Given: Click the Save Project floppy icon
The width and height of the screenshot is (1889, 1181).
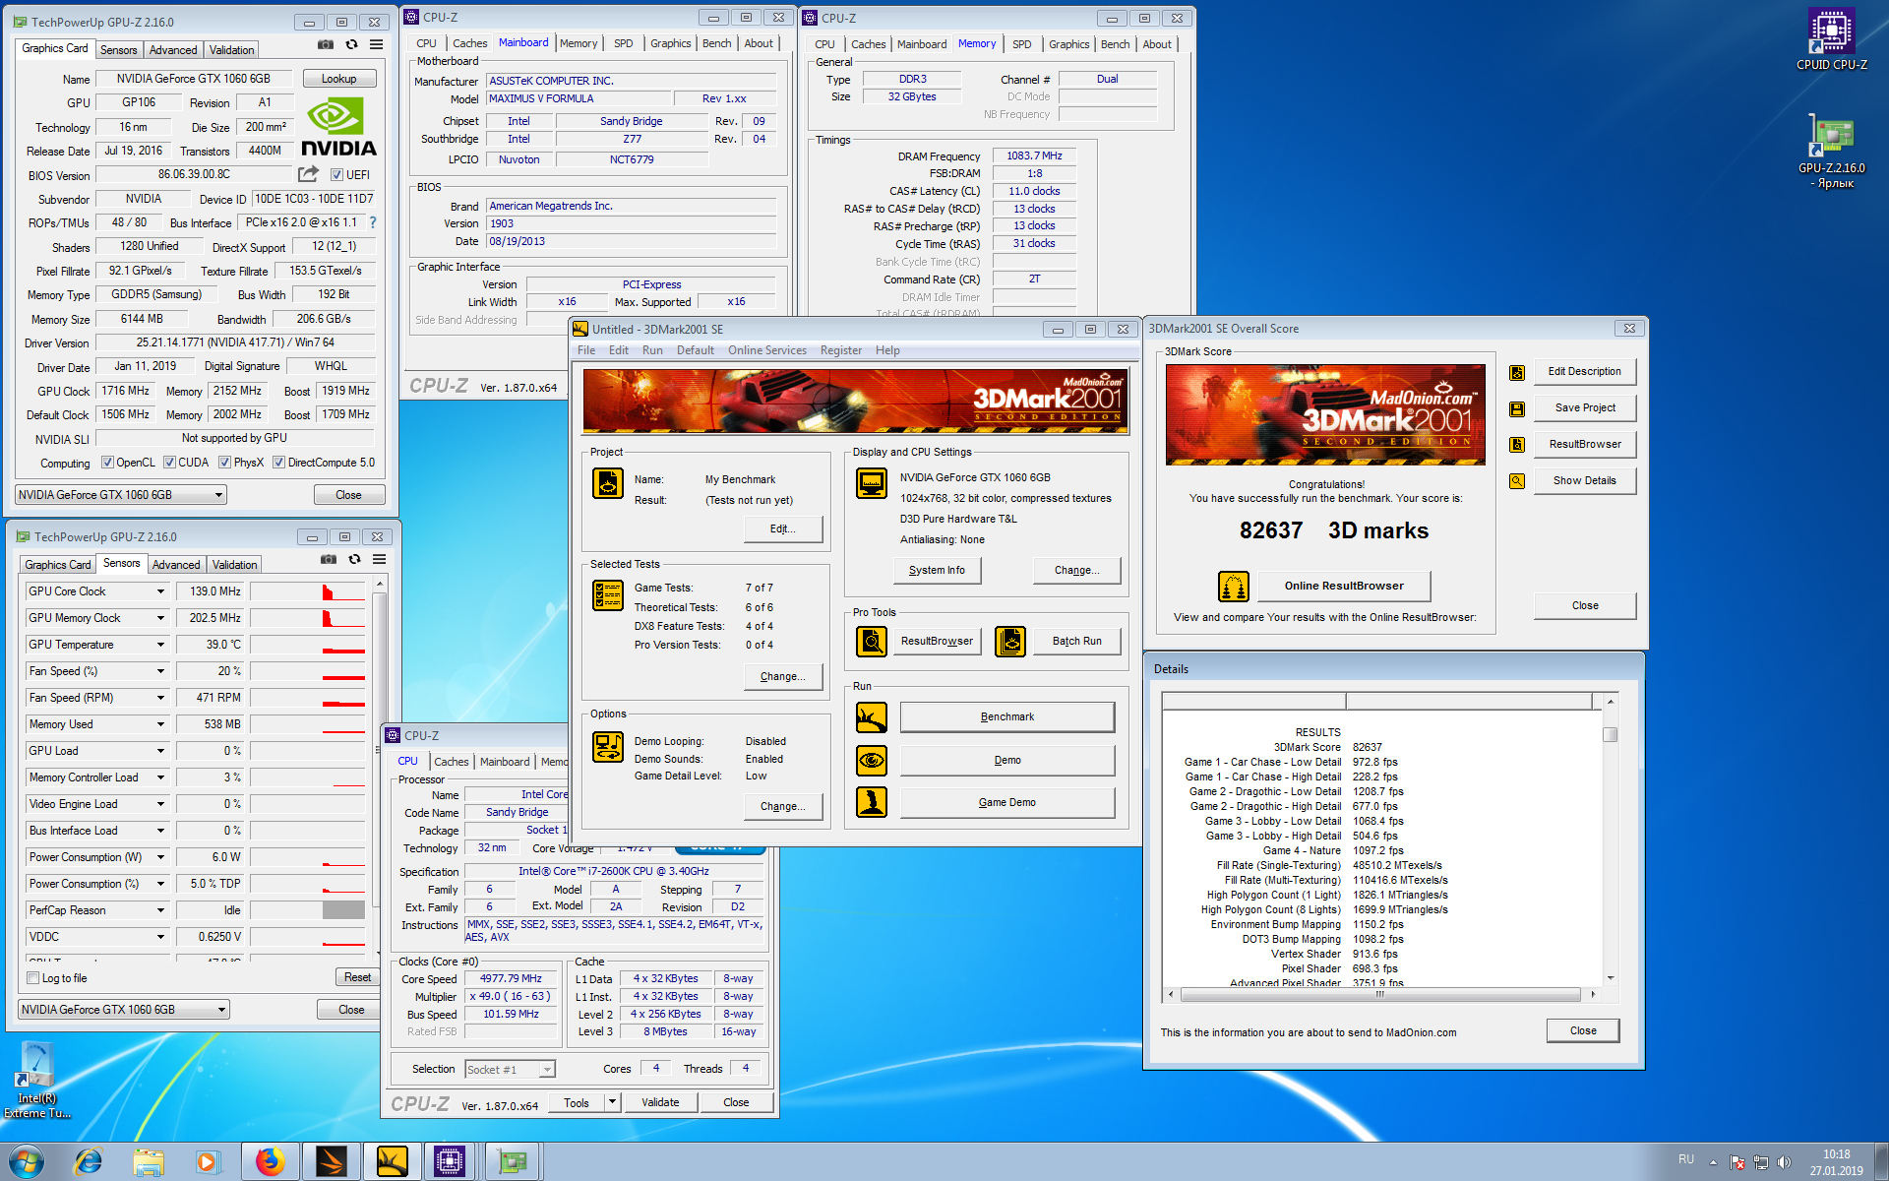Looking at the screenshot, I should (x=1517, y=409).
